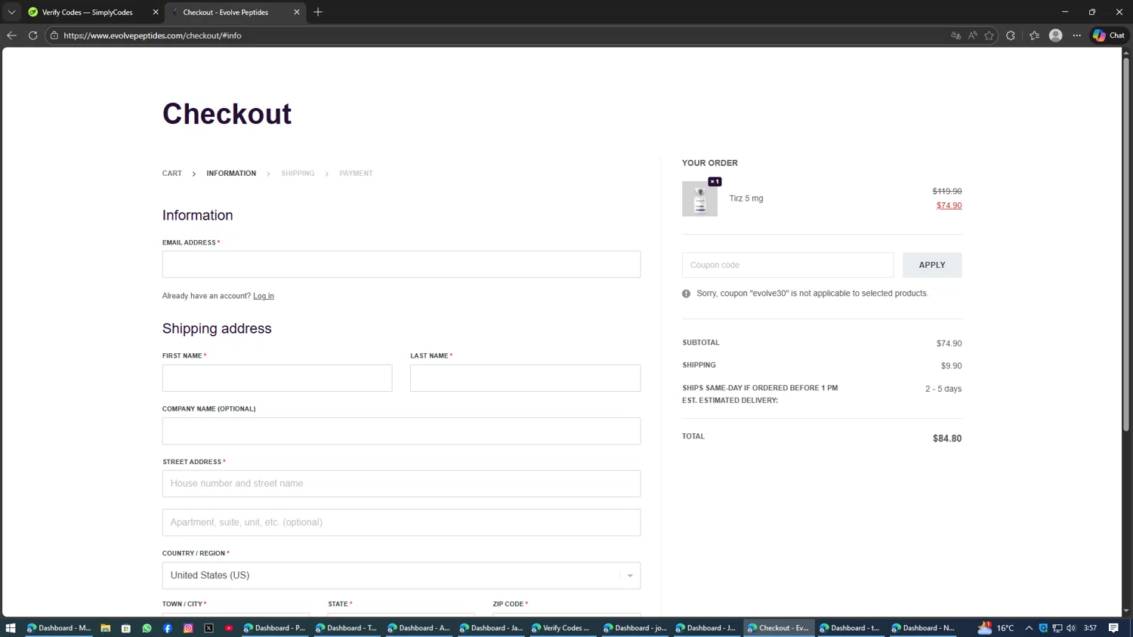Click the Log in link
This screenshot has height=637, width=1133.
coord(264,296)
